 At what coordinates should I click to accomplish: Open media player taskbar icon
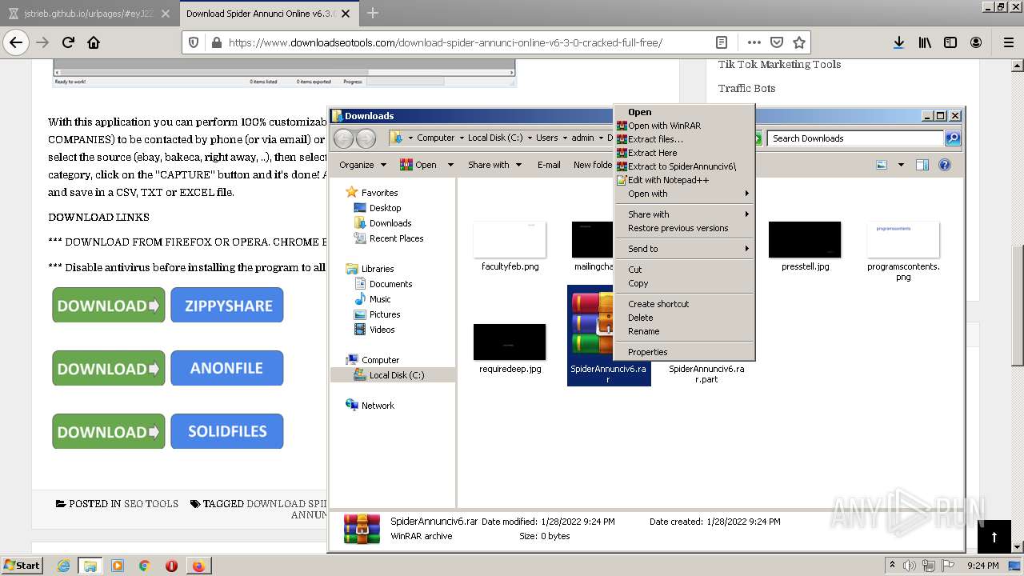point(118,566)
